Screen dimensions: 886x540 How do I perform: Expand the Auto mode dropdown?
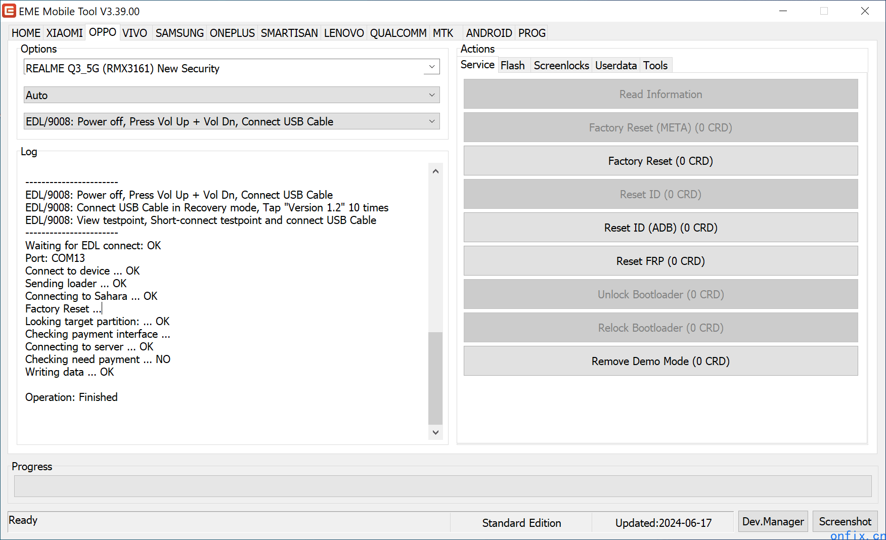coord(232,95)
